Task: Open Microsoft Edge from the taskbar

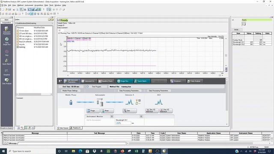Action: (x=80, y=151)
